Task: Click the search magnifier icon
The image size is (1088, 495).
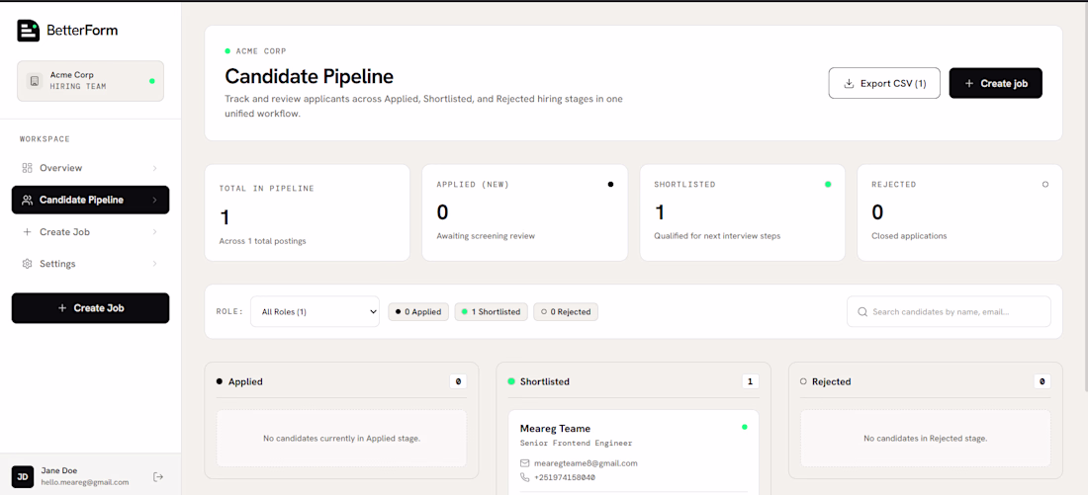Action: click(862, 312)
